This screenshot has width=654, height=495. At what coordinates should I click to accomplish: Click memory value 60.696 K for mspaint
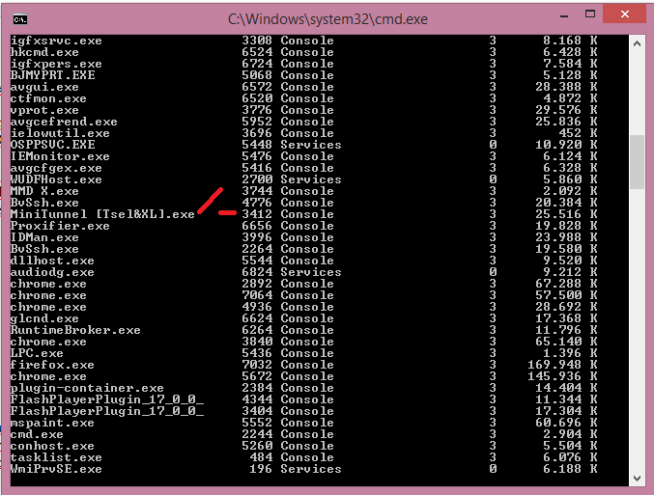click(566, 423)
